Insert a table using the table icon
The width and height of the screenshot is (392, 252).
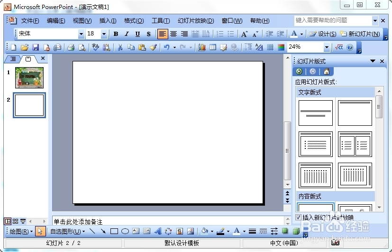[x=213, y=47]
